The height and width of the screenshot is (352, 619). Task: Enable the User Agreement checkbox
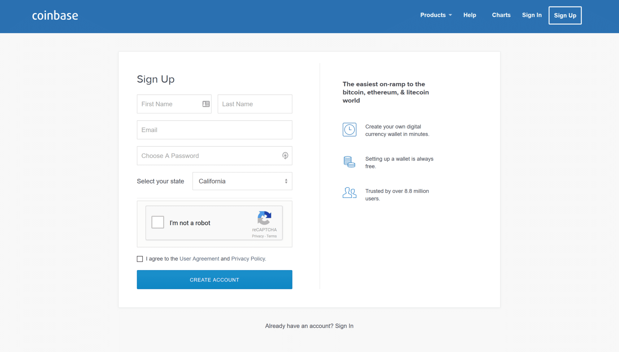(x=140, y=259)
